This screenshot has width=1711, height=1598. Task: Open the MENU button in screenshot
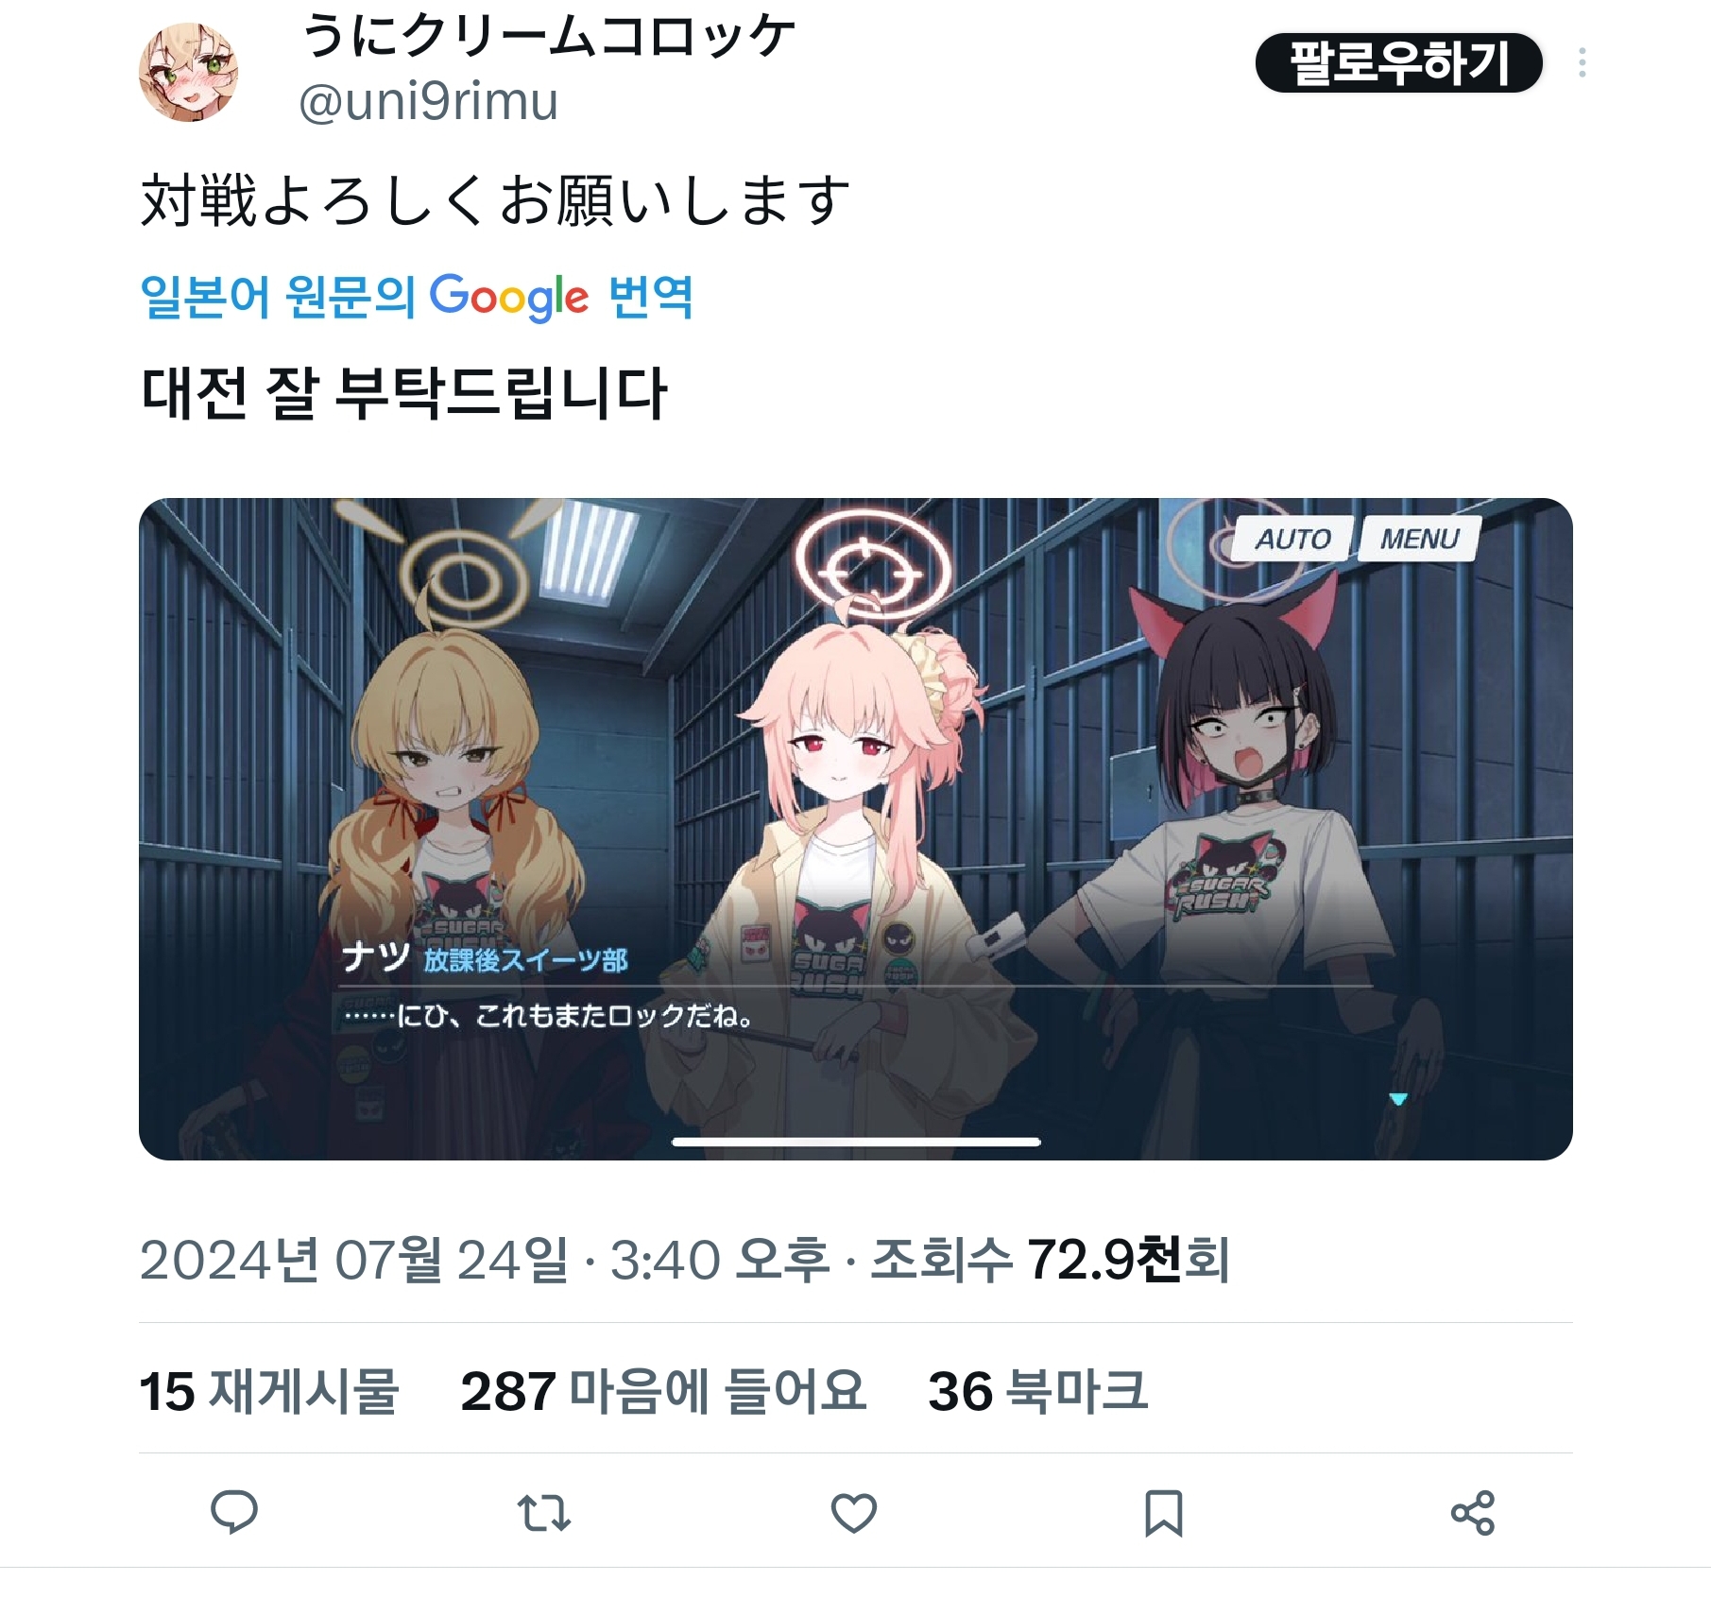point(1419,539)
